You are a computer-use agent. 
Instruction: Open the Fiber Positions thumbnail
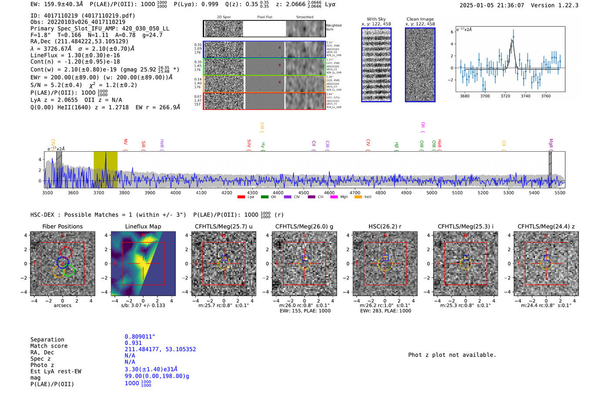[63, 264]
